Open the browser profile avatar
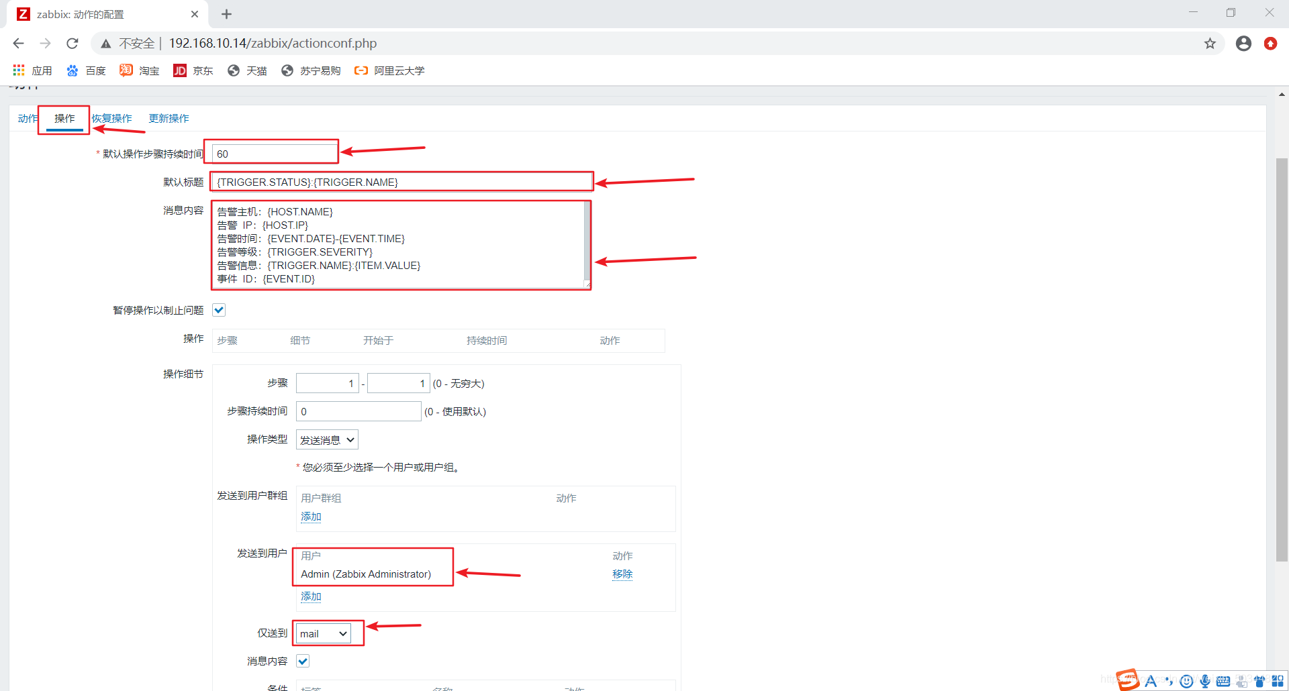 (x=1243, y=44)
